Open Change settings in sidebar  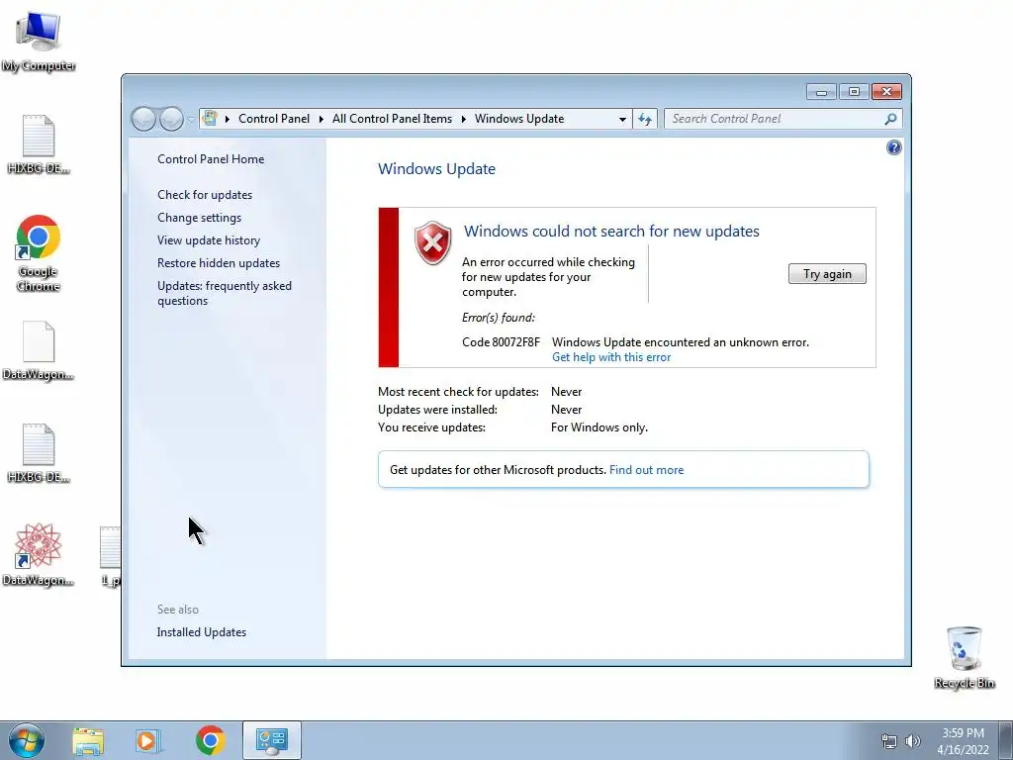tap(199, 218)
